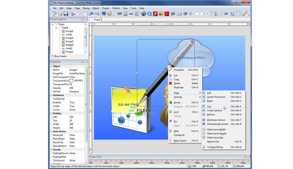Choose Restore Size option

(x=224, y=142)
